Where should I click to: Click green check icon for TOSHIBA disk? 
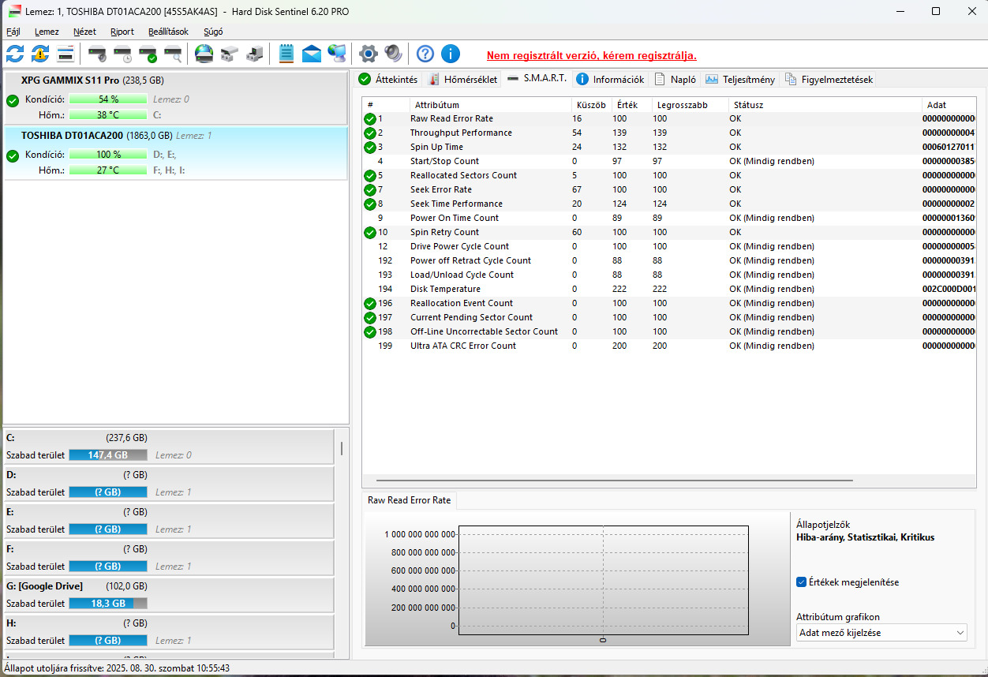click(13, 155)
